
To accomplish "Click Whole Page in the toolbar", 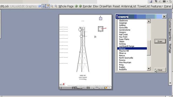I will [x=66, y=6].
